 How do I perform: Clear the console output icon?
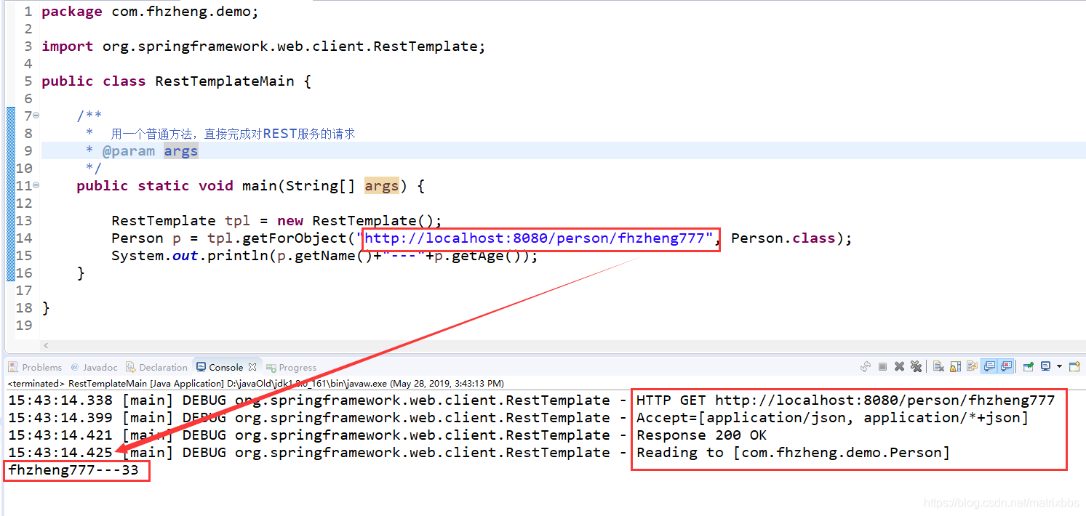[938, 366]
